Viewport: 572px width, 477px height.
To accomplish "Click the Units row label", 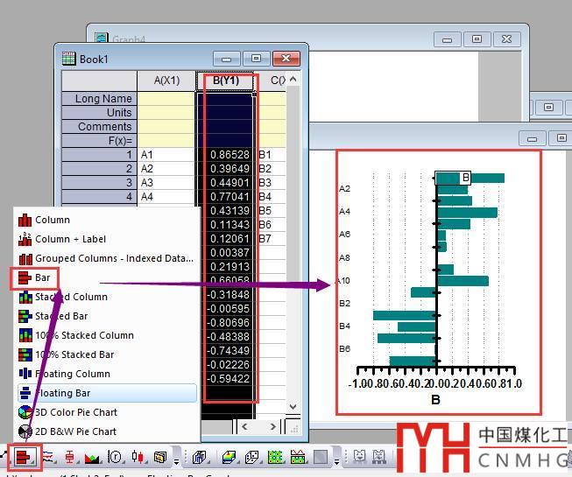I will click(99, 113).
